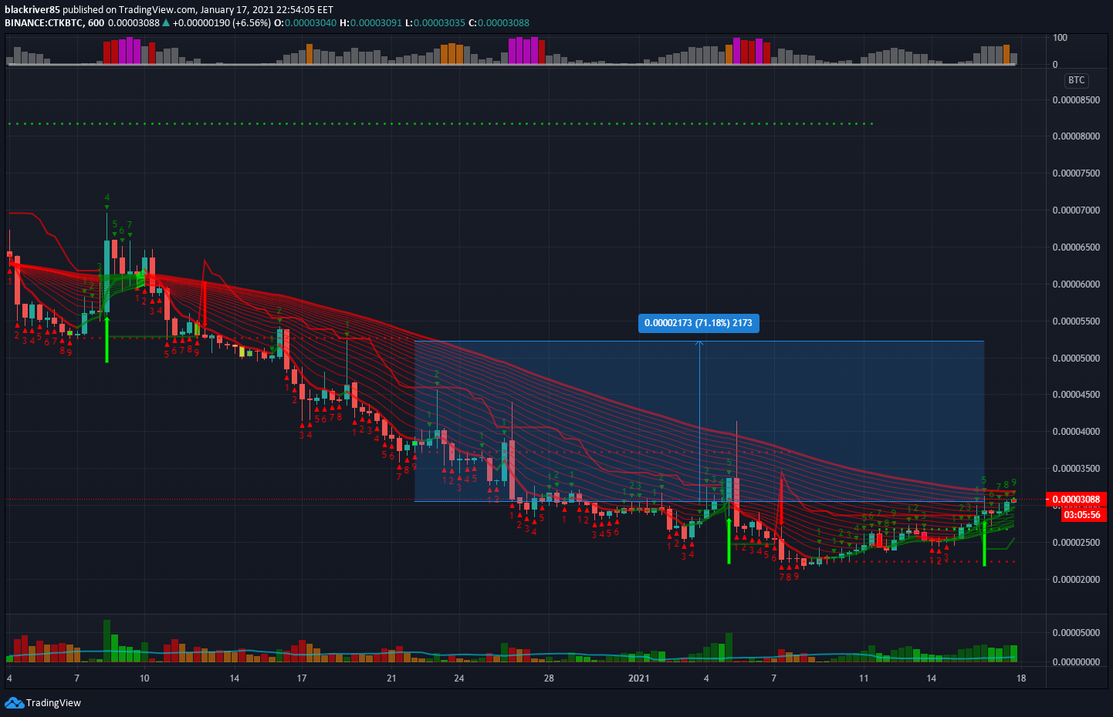The height and width of the screenshot is (717, 1113).
Task: Click the time axis date label 21
Action: 391,678
